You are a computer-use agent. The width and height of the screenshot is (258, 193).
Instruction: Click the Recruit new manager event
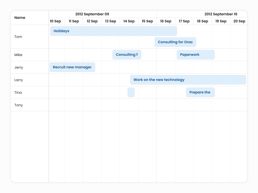point(72,67)
